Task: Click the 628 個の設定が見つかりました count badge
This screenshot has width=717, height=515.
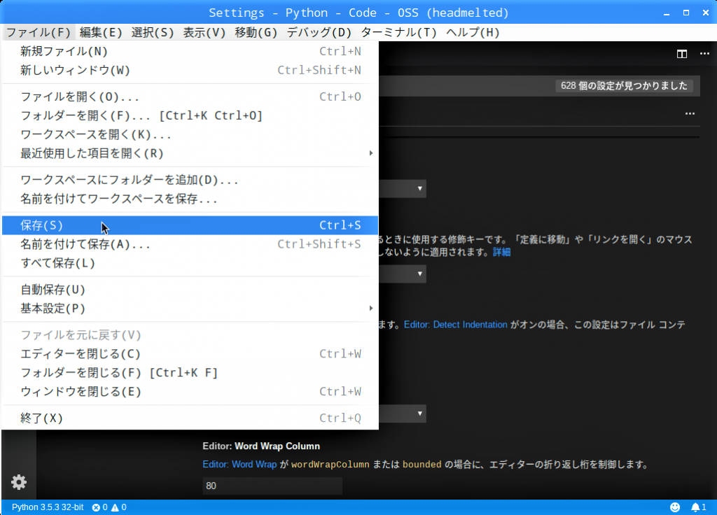Action: [624, 86]
